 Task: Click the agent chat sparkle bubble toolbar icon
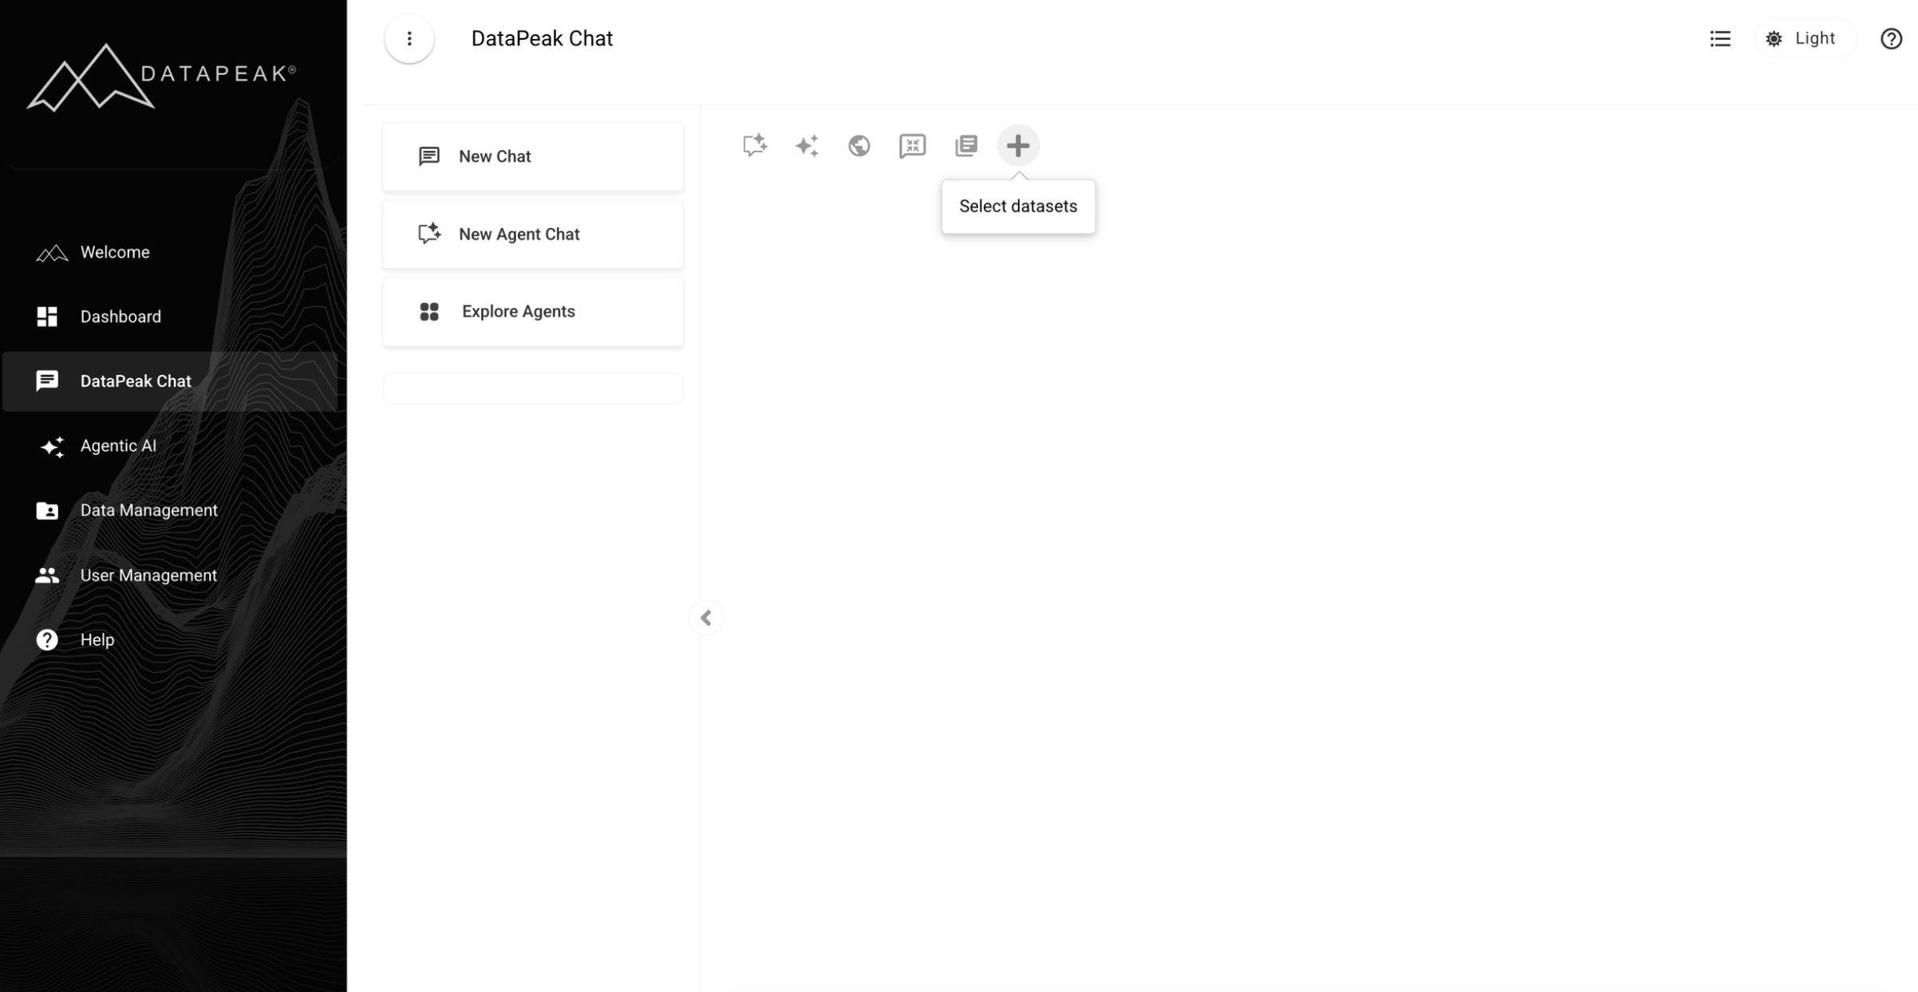click(x=755, y=145)
